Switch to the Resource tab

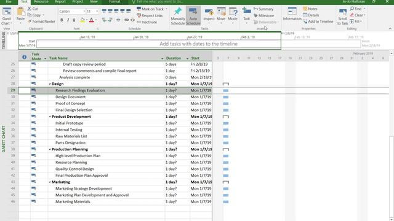(41, 2)
